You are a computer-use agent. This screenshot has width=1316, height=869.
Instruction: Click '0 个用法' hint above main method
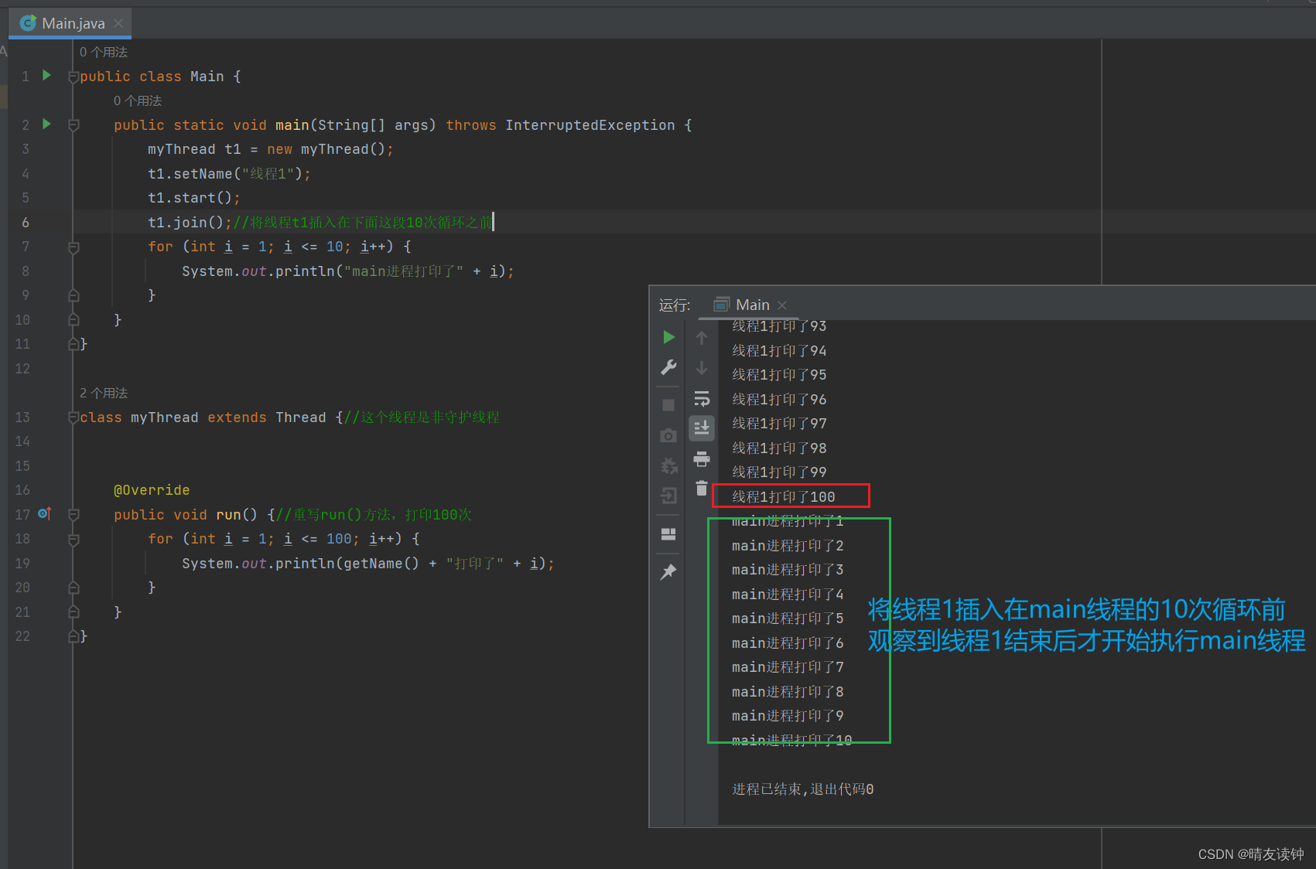(x=138, y=101)
